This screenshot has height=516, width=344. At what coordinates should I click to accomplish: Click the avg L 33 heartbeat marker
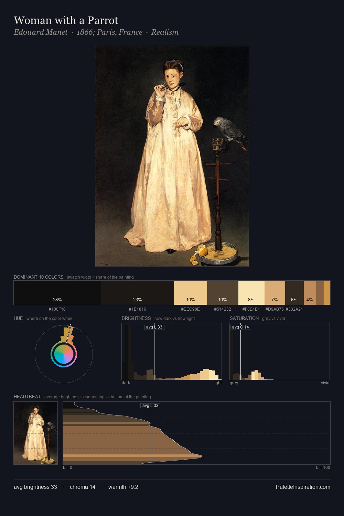150,406
